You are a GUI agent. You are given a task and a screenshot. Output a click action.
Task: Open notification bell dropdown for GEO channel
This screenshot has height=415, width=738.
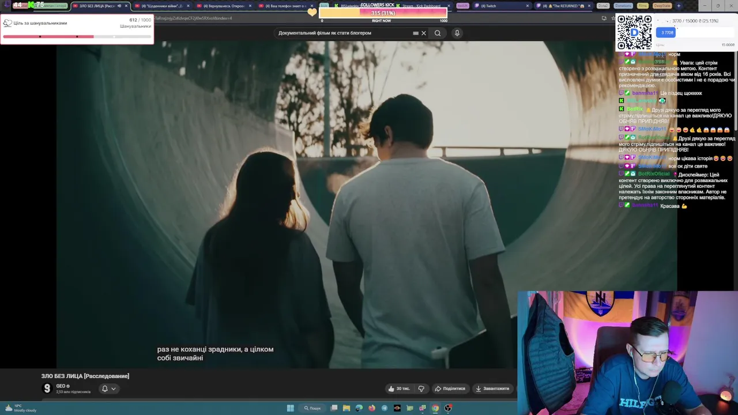tap(108, 388)
